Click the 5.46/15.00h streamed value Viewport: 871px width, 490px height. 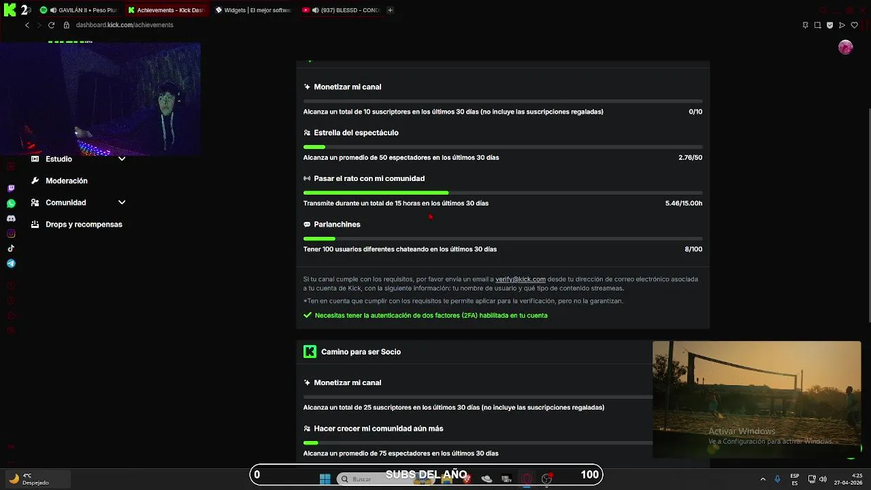(x=684, y=203)
